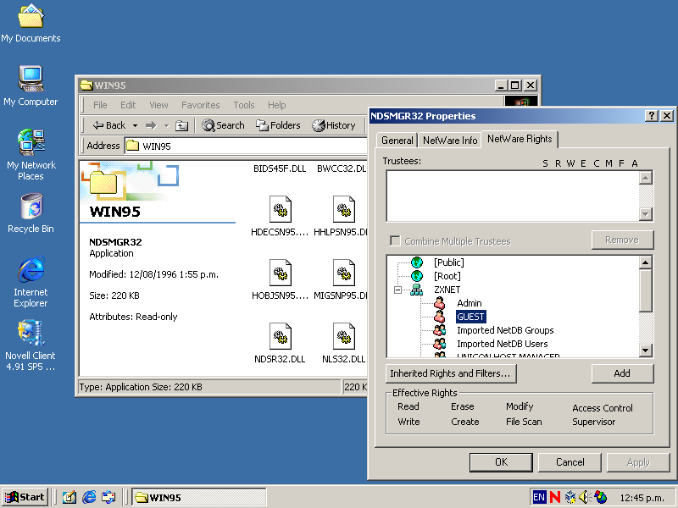Switch to the General tab
The height and width of the screenshot is (508, 678).
pos(397,141)
